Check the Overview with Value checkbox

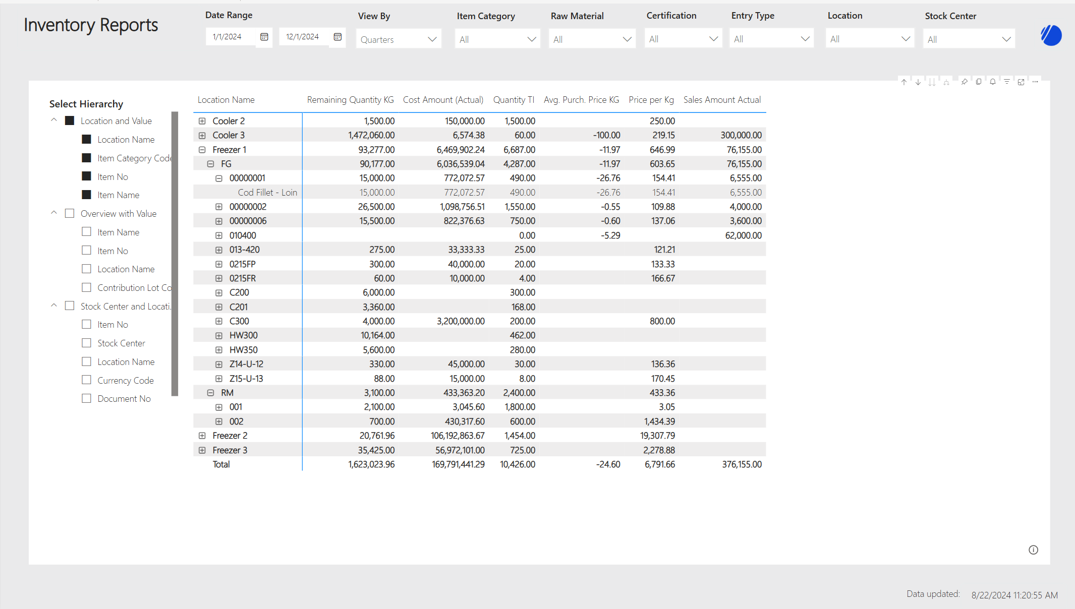pyautogui.click(x=70, y=213)
